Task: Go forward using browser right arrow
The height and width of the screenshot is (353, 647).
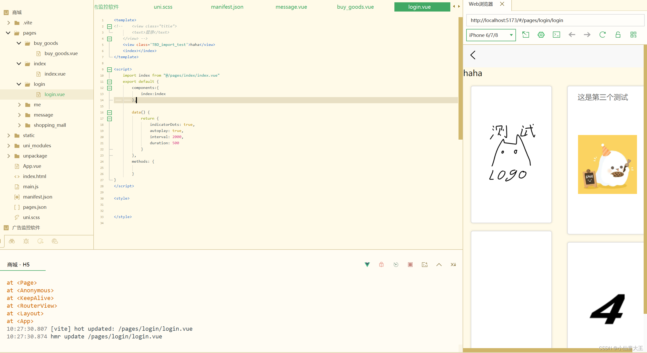Action: (587, 35)
